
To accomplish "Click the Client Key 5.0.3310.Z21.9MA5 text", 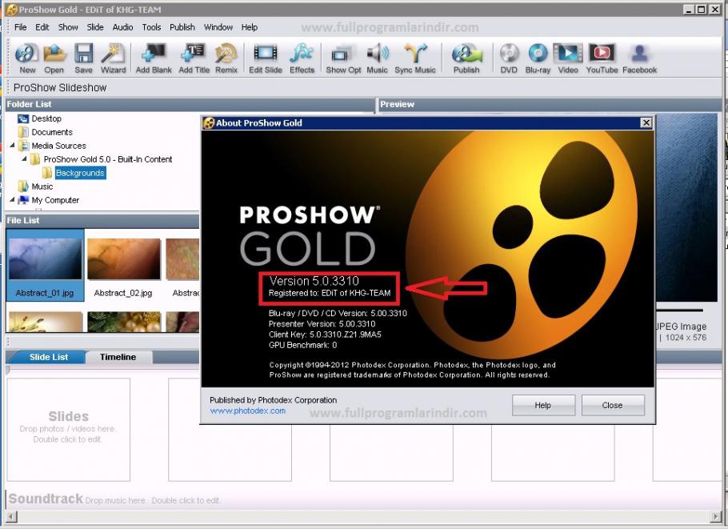I will (x=325, y=335).
